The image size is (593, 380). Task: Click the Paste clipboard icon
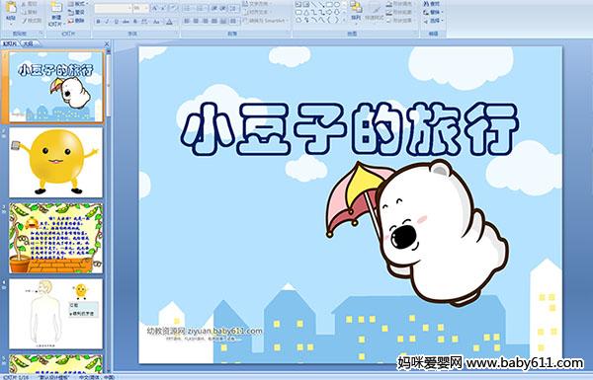tap(11, 11)
